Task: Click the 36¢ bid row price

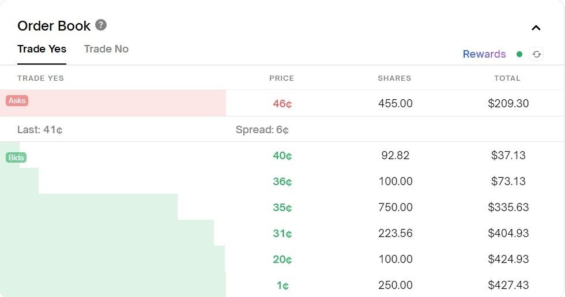Action: coord(282,181)
